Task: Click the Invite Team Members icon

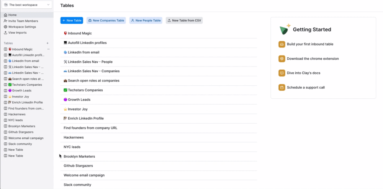Action: tap(6, 21)
